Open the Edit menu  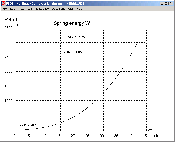point(12,9)
